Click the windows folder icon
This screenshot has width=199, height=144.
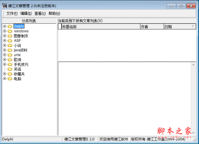click(x=10, y=31)
